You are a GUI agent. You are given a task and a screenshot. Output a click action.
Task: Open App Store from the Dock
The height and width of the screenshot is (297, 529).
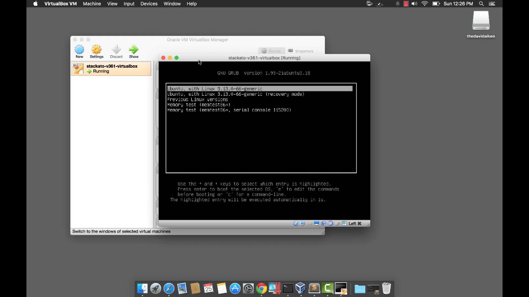235,288
